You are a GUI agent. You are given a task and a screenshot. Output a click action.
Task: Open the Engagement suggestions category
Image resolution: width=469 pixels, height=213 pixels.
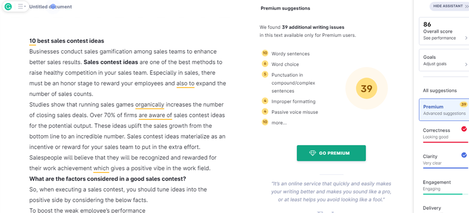click(x=444, y=186)
